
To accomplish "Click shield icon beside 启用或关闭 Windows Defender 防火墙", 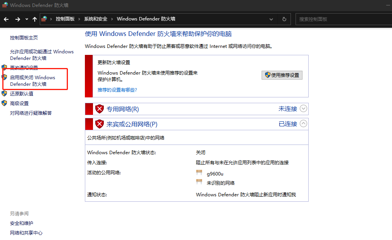I will [x=4, y=77].
